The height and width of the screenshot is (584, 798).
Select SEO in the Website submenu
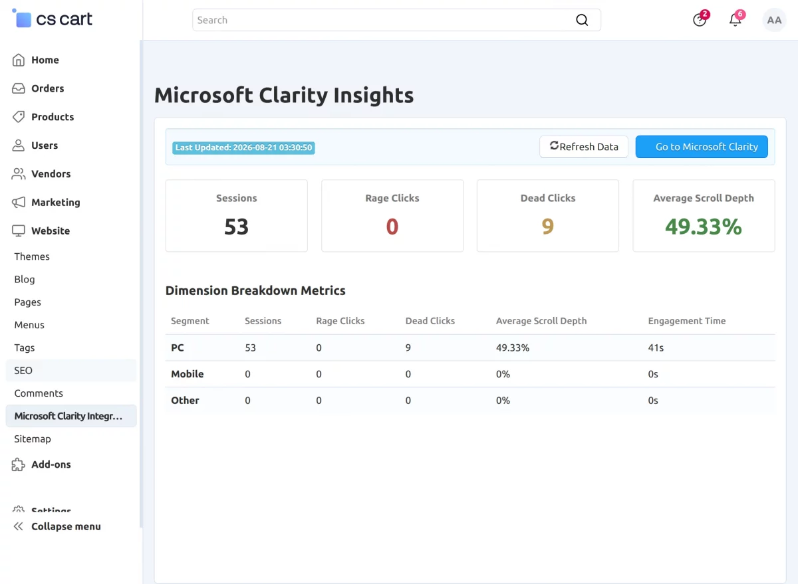point(70,370)
